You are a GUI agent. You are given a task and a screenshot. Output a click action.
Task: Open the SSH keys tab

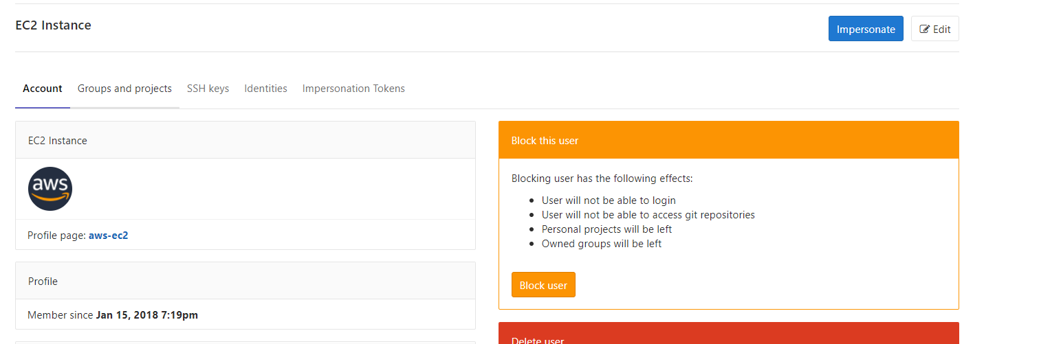click(x=208, y=89)
